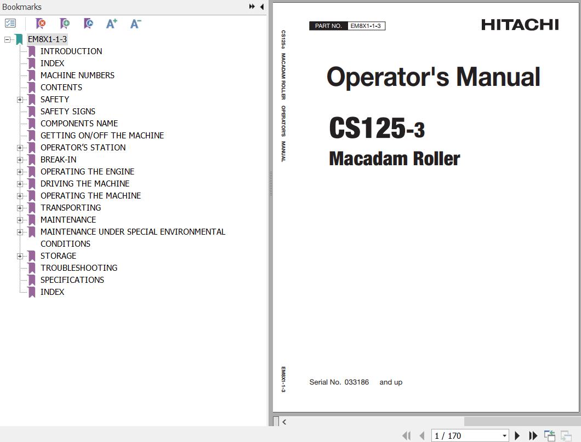This screenshot has height=442, width=581.
Task: Expand the MAINTENANCE bookmark node
Action: (x=20, y=220)
